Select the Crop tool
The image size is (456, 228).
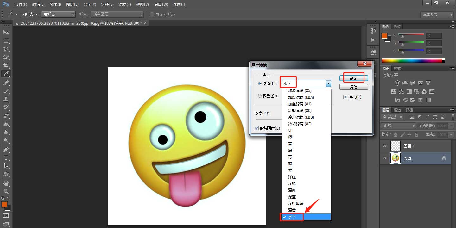(6, 65)
